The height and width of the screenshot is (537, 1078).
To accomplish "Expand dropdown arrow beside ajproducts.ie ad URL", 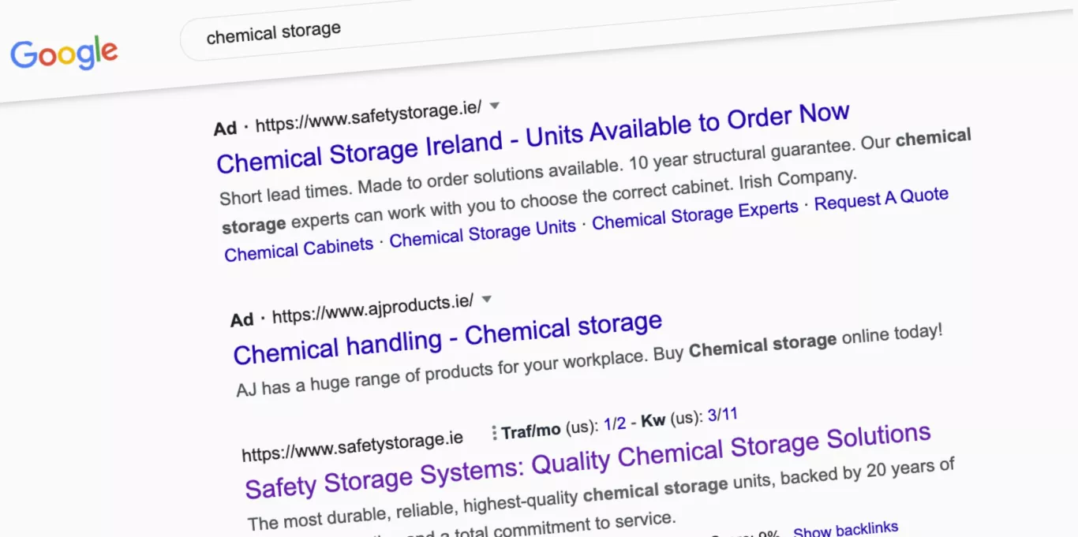I will 487,299.
